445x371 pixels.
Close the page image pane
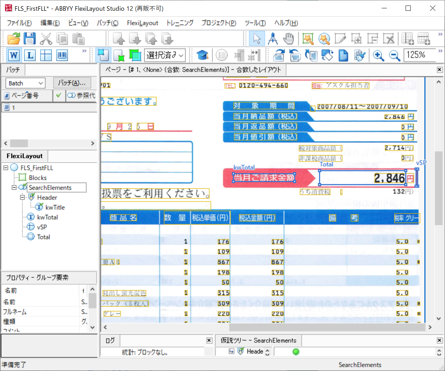coord(439,70)
